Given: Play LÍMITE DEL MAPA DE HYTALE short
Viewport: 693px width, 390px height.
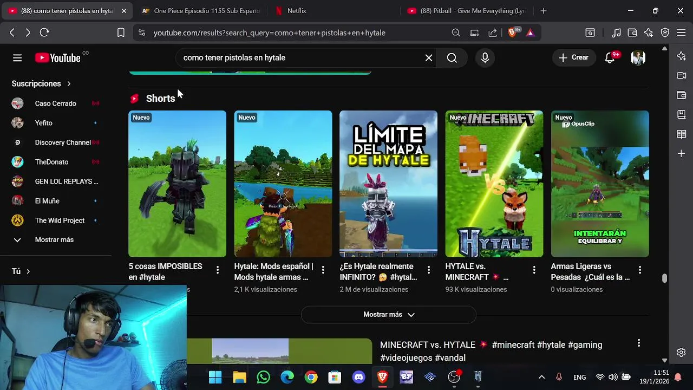Looking at the screenshot, I should [x=388, y=184].
